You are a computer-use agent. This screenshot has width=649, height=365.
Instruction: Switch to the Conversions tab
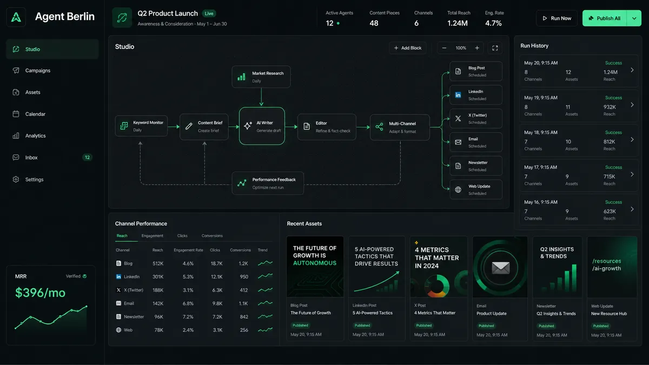212,236
